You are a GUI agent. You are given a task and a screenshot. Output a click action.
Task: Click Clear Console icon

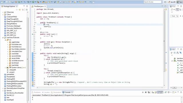153,92
